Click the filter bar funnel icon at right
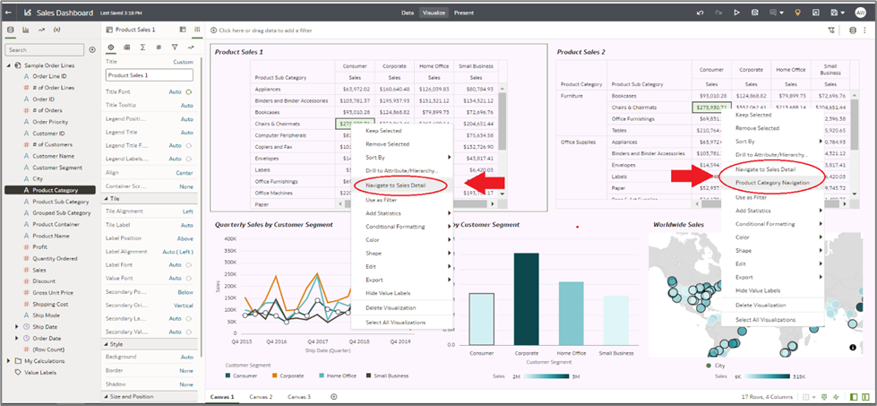 (x=831, y=30)
